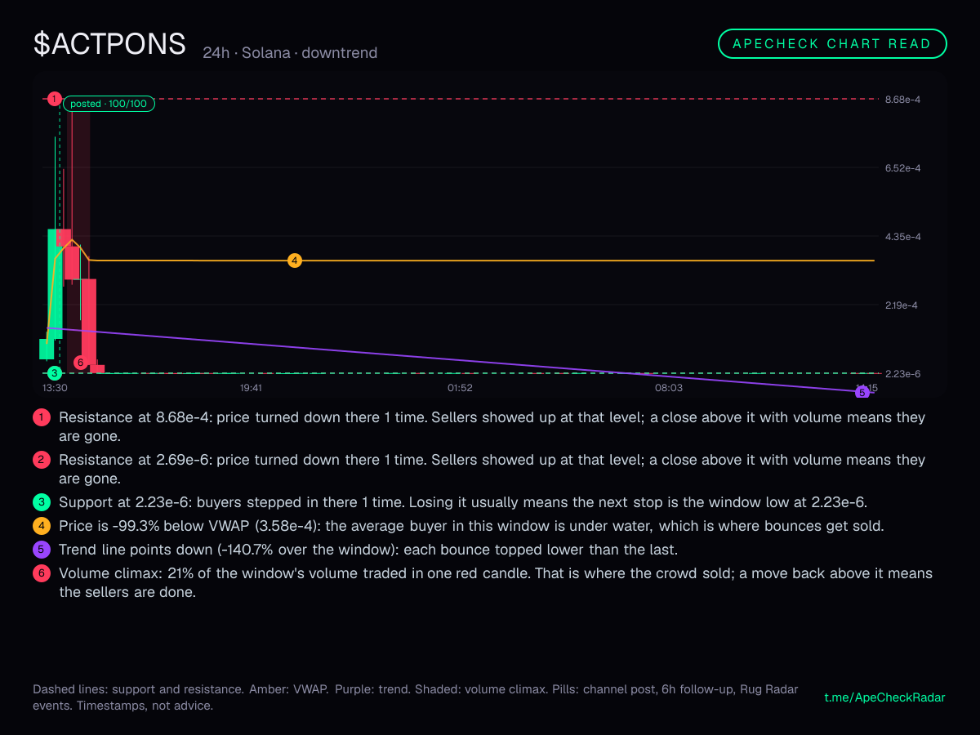Click the amber marker 4 on VWAP line
980x735 pixels.
pos(294,261)
